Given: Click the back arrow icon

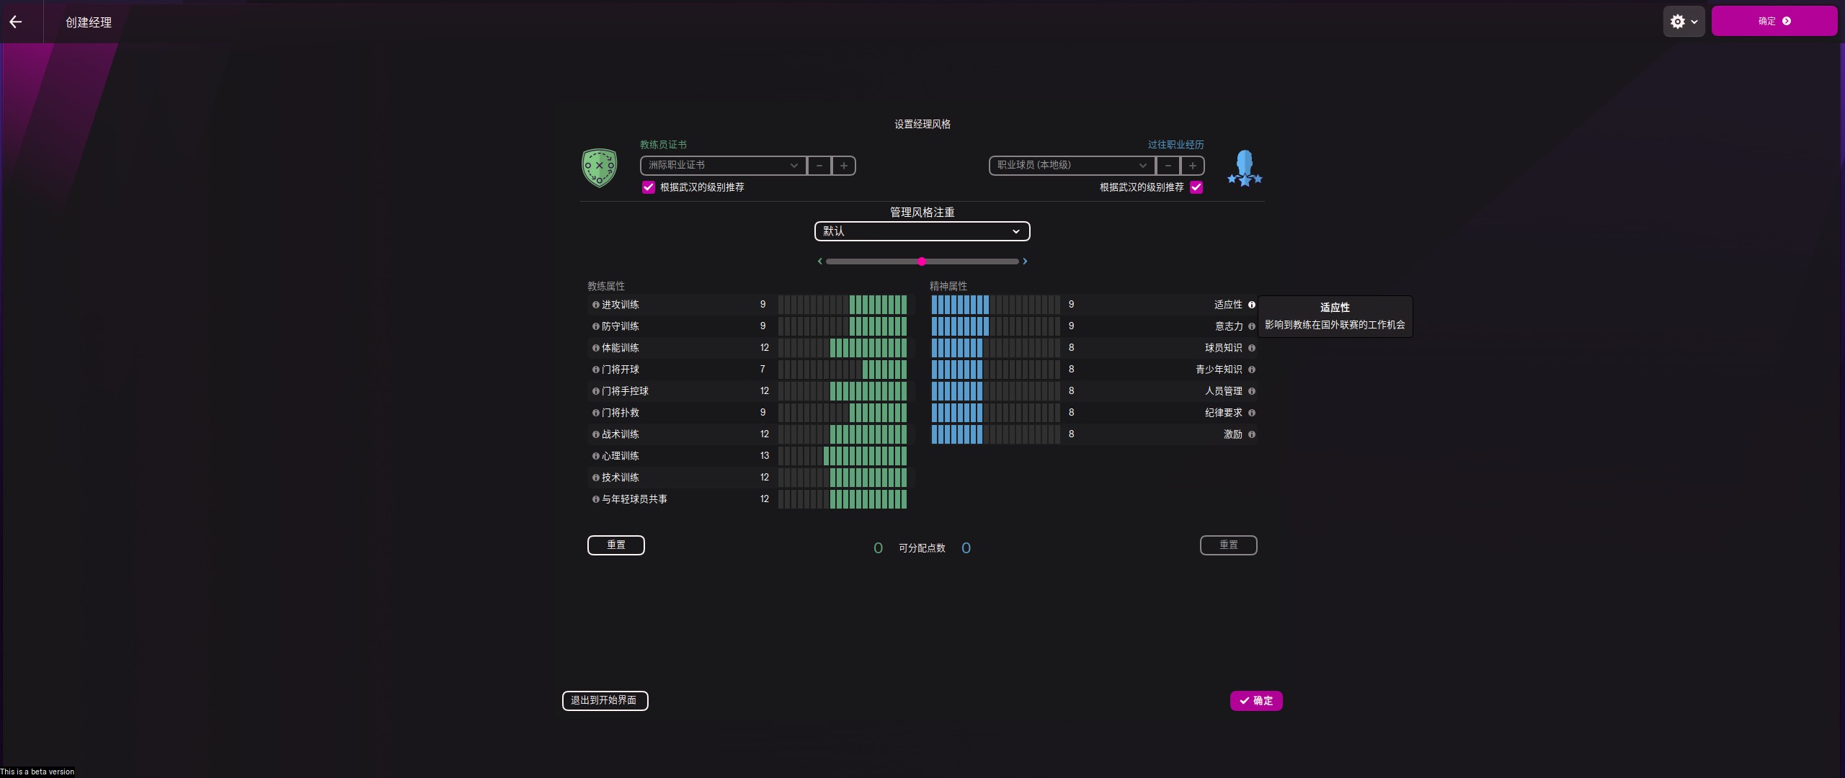Looking at the screenshot, I should click(x=16, y=22).
